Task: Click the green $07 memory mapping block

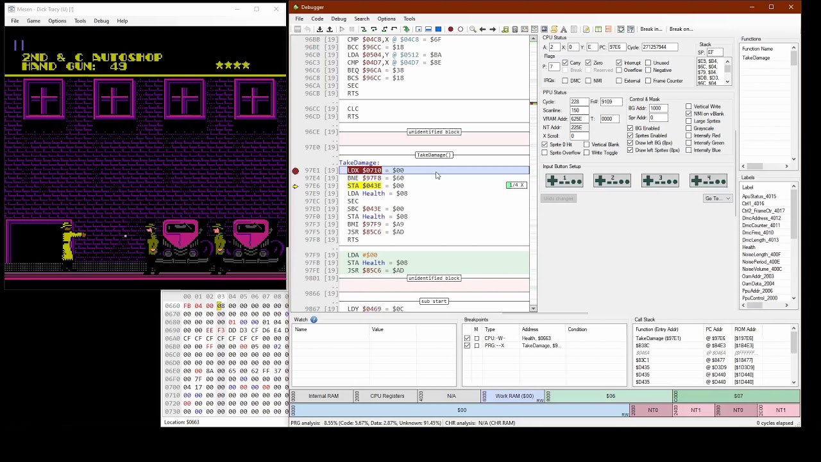Action: 738,396
